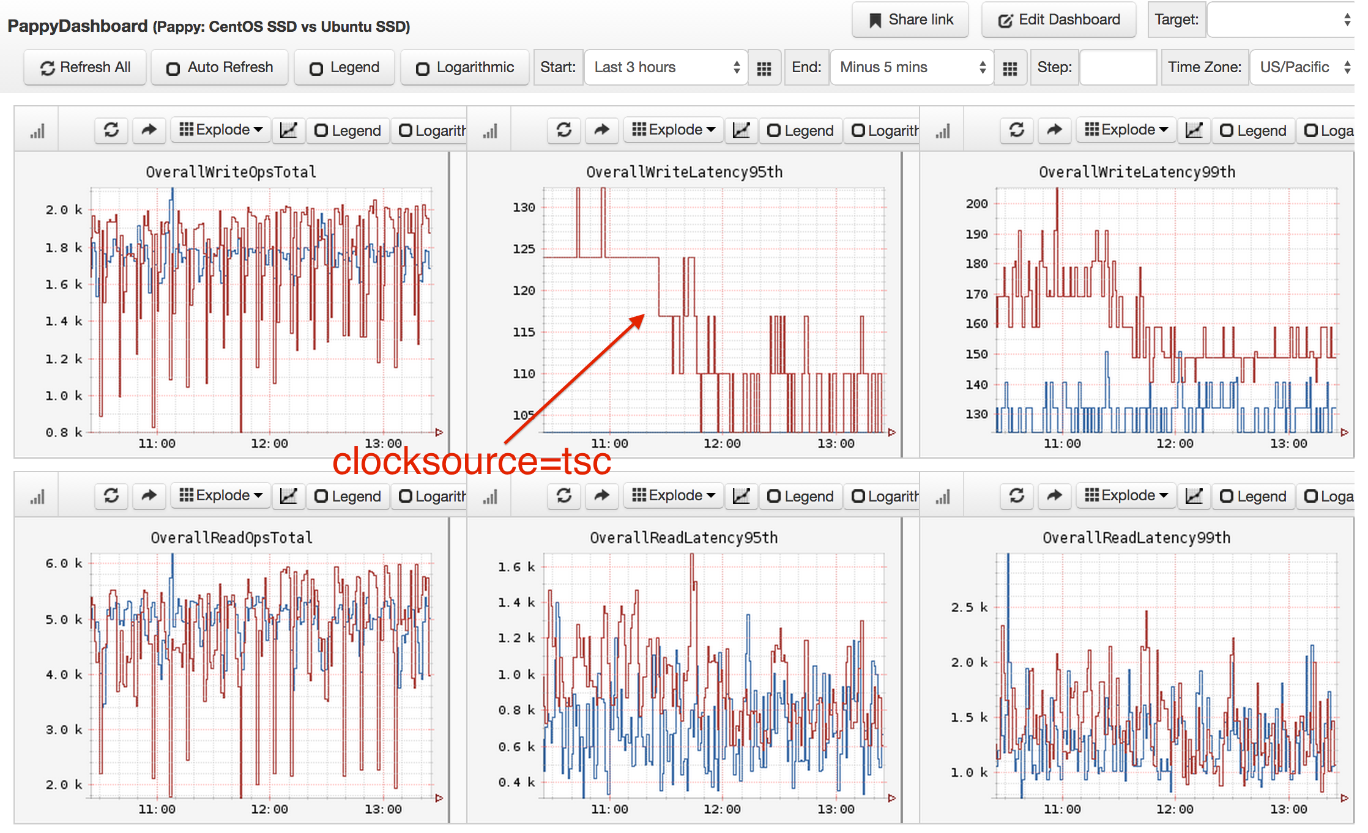Refresh the OverallWriteLatency95th graph panel
The image size is (1368, 833).
pos(563,130)
